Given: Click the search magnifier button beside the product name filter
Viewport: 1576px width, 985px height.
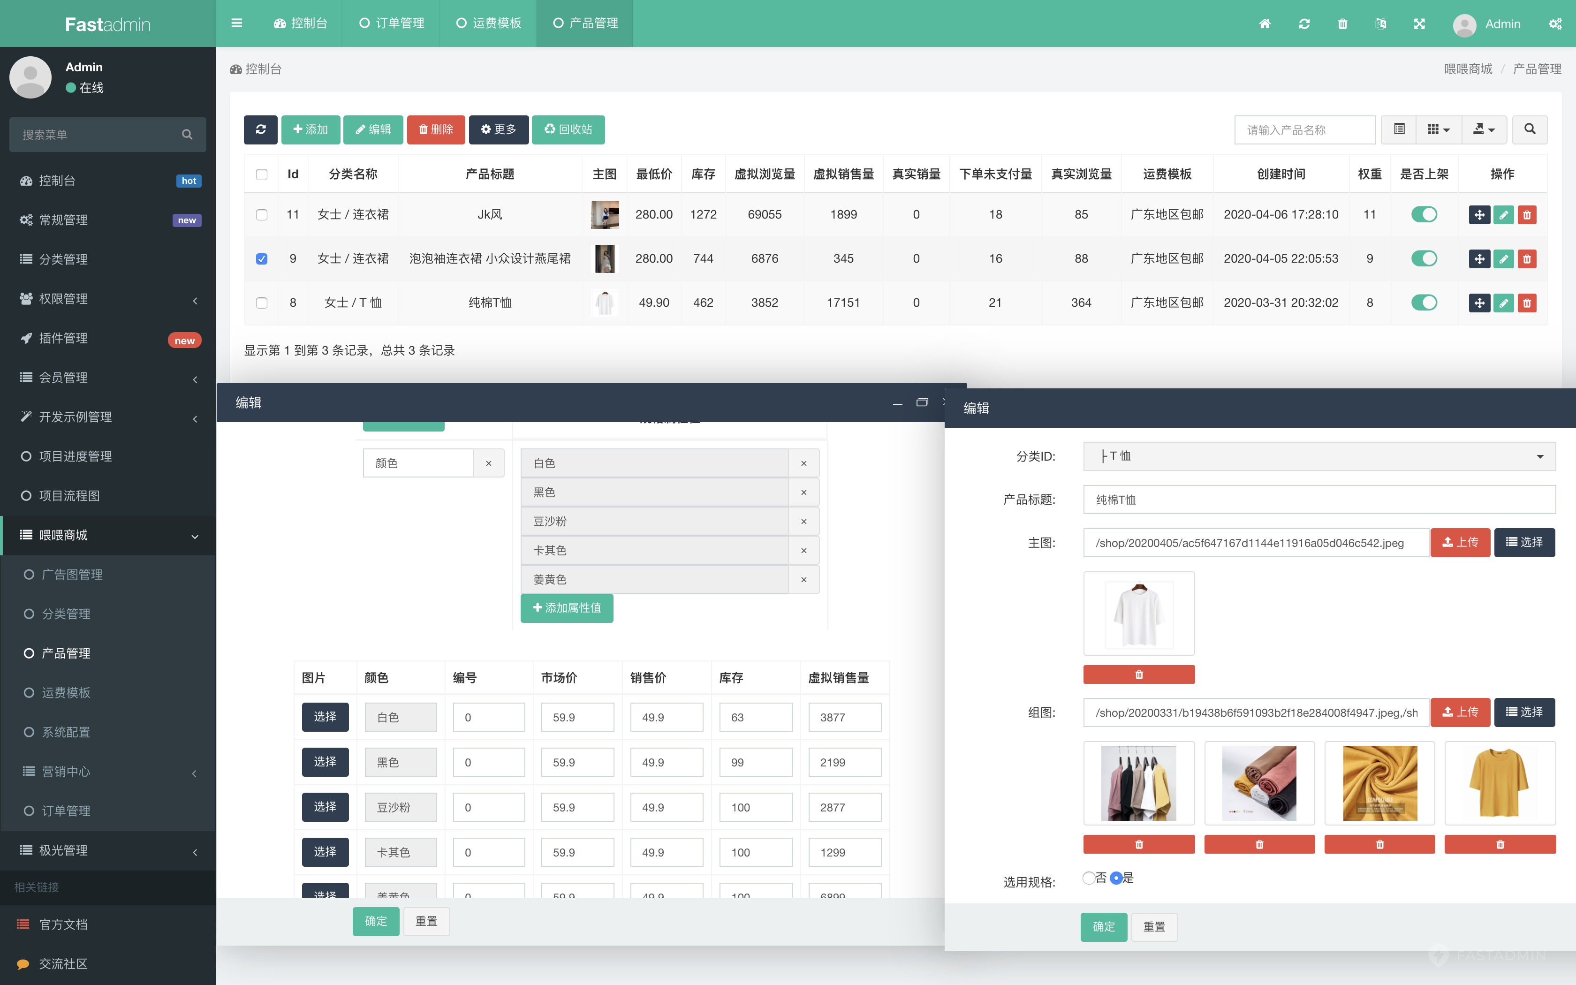Looking at the screenshot, I should coord(1529,129).
